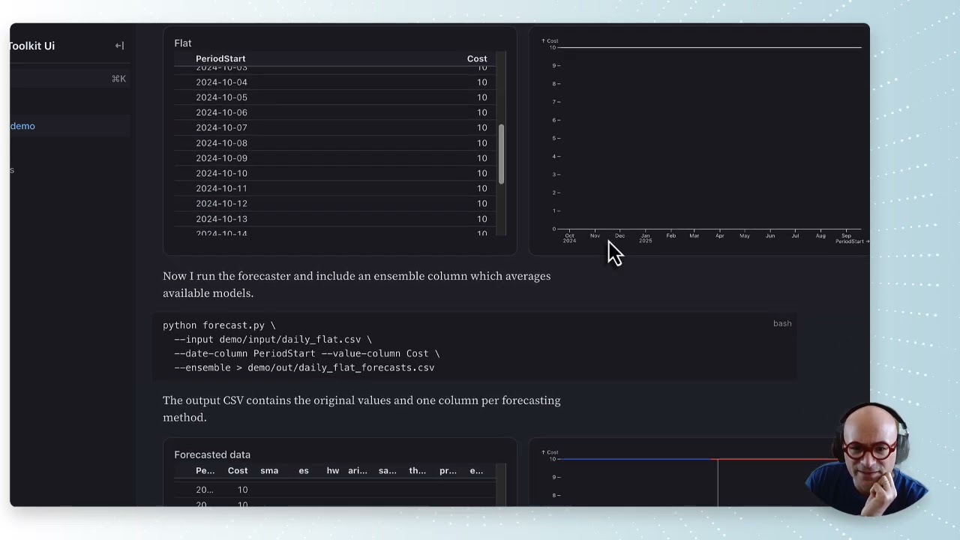The width and height of the screenshot is (960, 540).
Task: Sort by Pe... column in Forecasted data
Action: pyautogui.click(x=205, y=471)
